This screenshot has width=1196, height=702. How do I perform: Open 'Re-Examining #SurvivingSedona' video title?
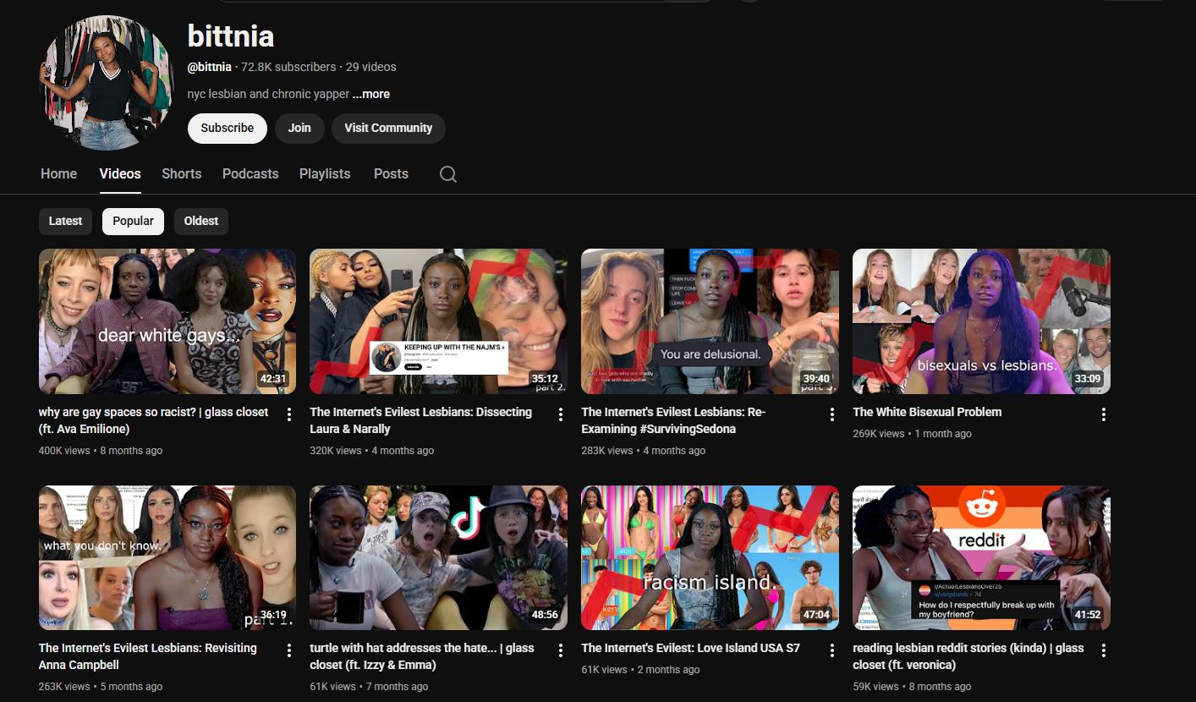(673, 420)
